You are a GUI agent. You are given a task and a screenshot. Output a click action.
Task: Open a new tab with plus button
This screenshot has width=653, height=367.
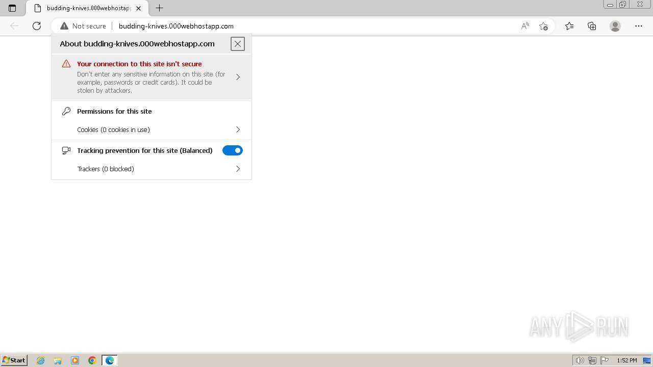[159, 8]
